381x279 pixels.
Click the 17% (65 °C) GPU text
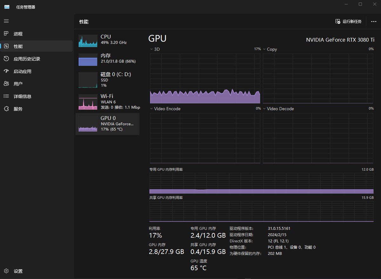click(111, 129)
